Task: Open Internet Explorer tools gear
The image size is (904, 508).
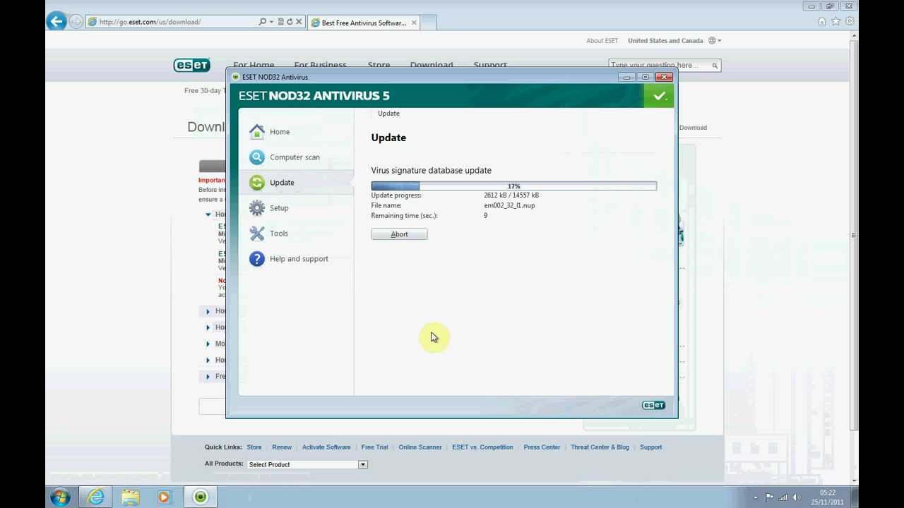Action: 850,22
